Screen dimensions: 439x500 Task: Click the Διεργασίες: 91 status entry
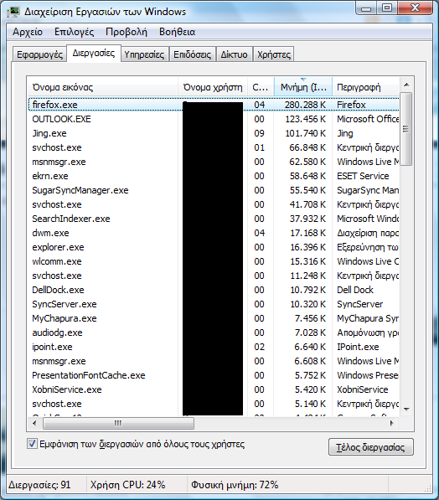pyautogui.click(x=39, y=485)
